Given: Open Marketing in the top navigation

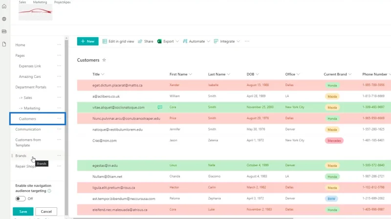Looking at the screenshot, I should pyautogui.click(x=40, y=2).
